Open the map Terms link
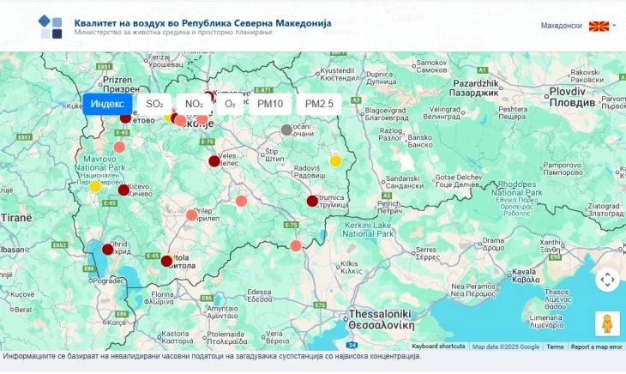The image size is (626, 374). (x=555, y=347)
